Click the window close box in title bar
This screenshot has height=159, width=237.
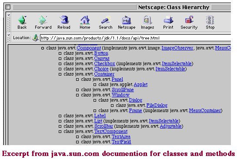[x=8, y=7]
